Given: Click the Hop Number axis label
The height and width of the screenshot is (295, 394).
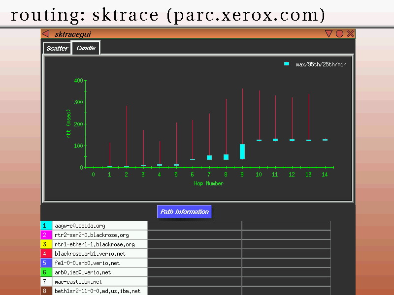Looking at the screenshot, I should coord(208,183).
